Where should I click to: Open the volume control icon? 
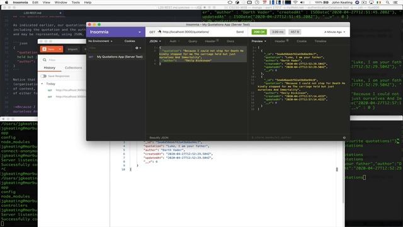[x=302, y=3]
